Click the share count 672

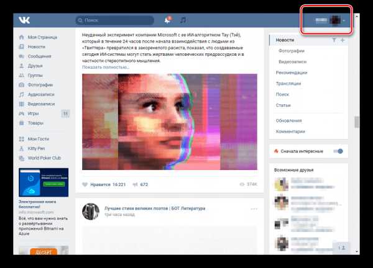[x=144, y=184]
